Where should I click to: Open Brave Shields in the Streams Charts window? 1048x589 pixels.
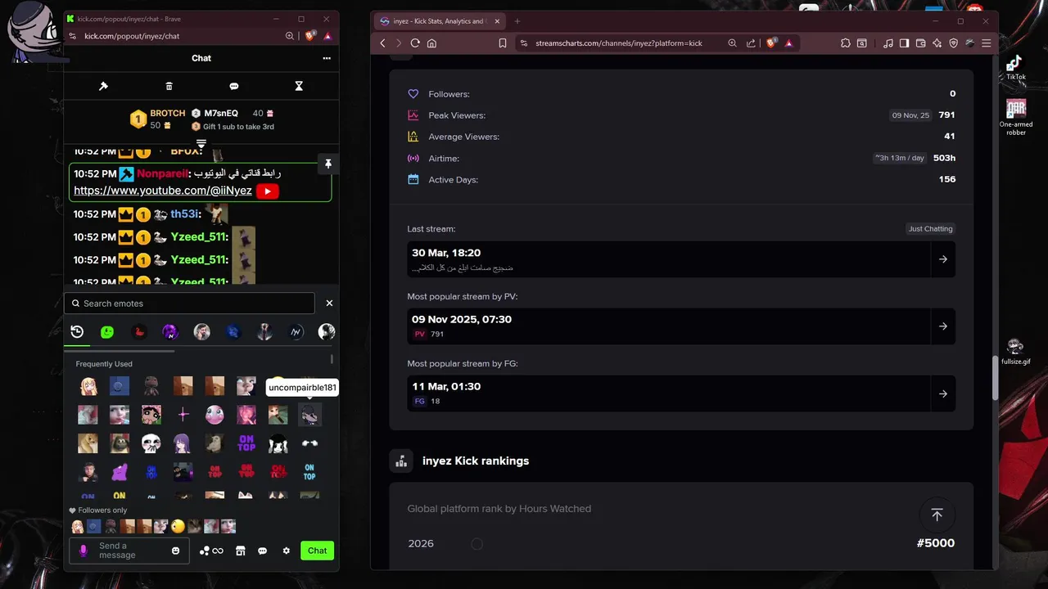click(770, 43)
